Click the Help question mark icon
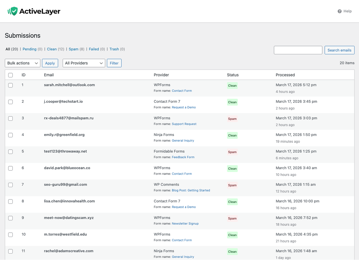The image size is (359, 260). coord(340,11)
